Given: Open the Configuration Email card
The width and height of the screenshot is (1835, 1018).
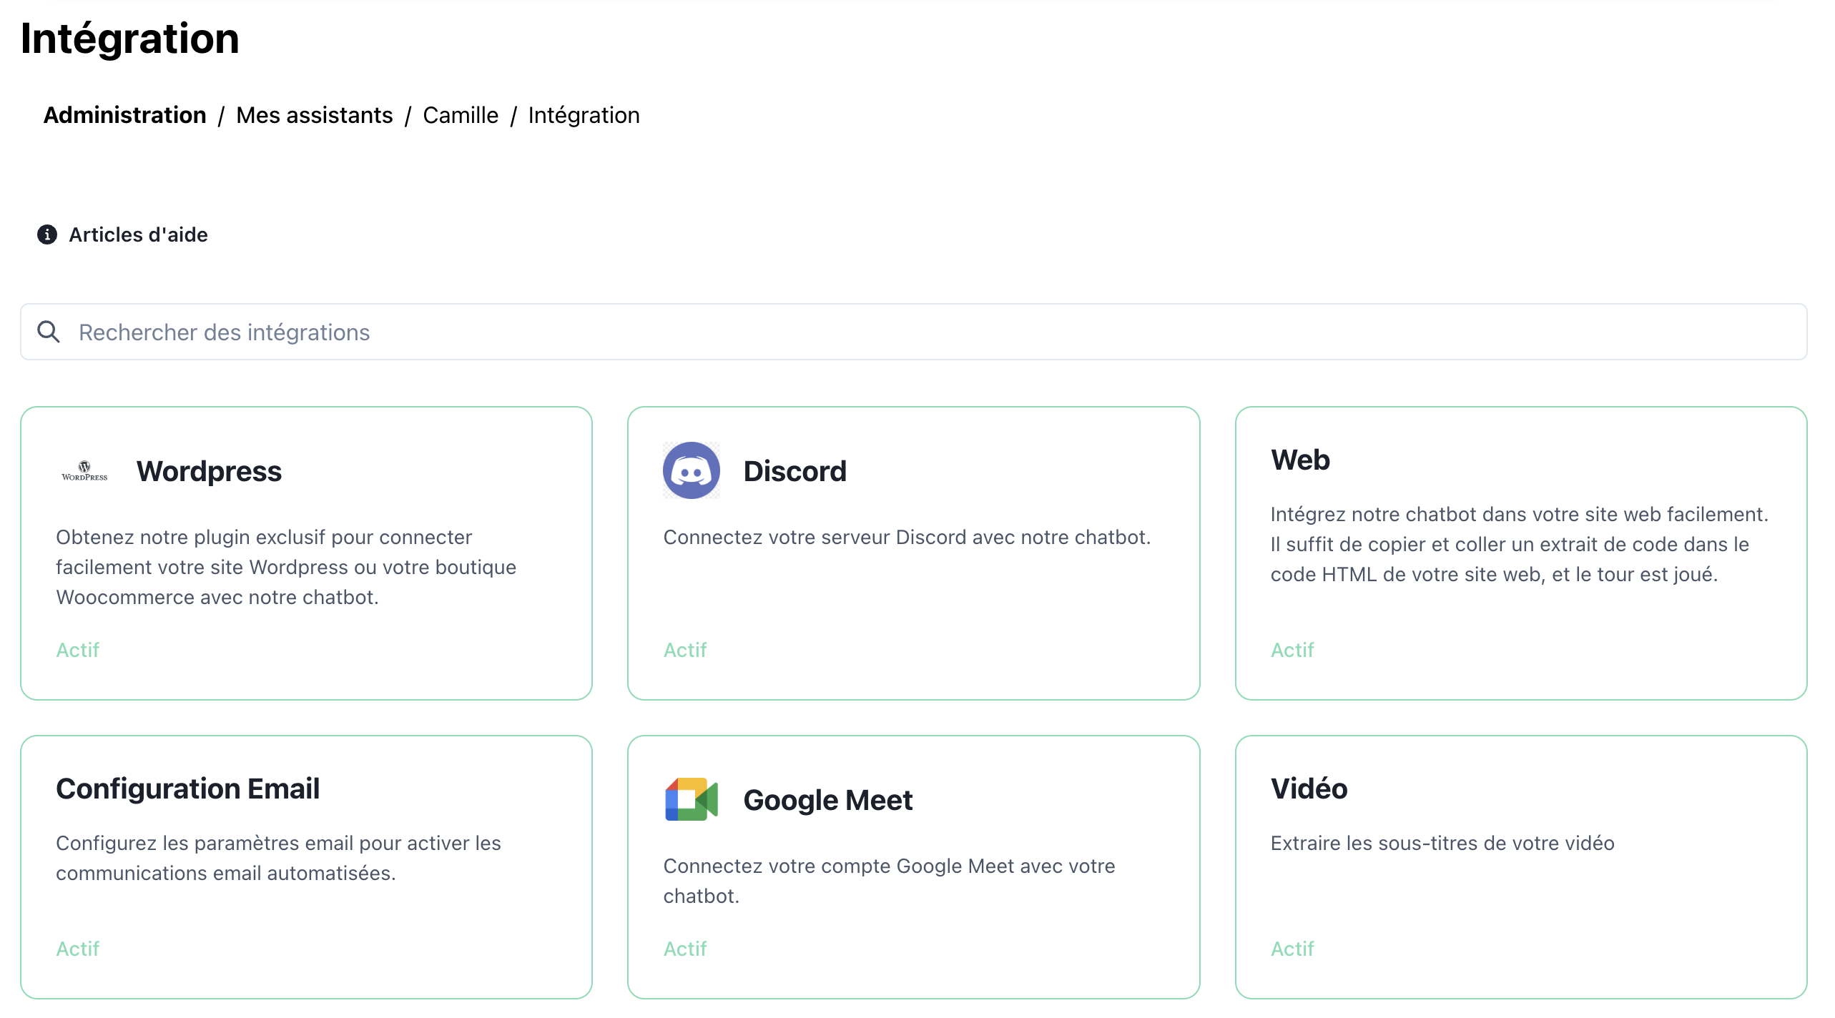Looking at the screenshot, I should 187,789.
